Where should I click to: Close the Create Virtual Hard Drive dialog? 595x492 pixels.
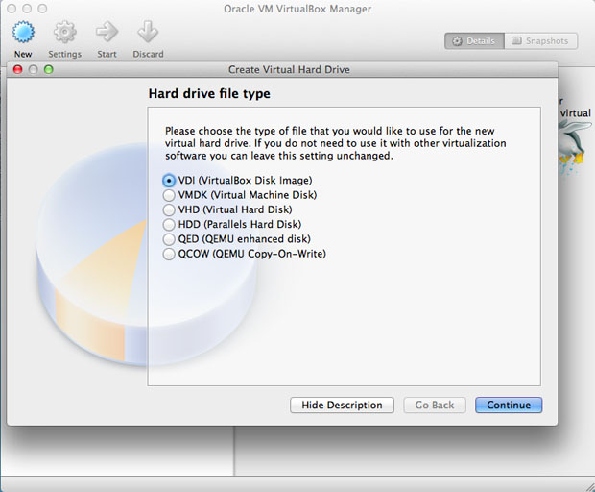coord(18,69)
